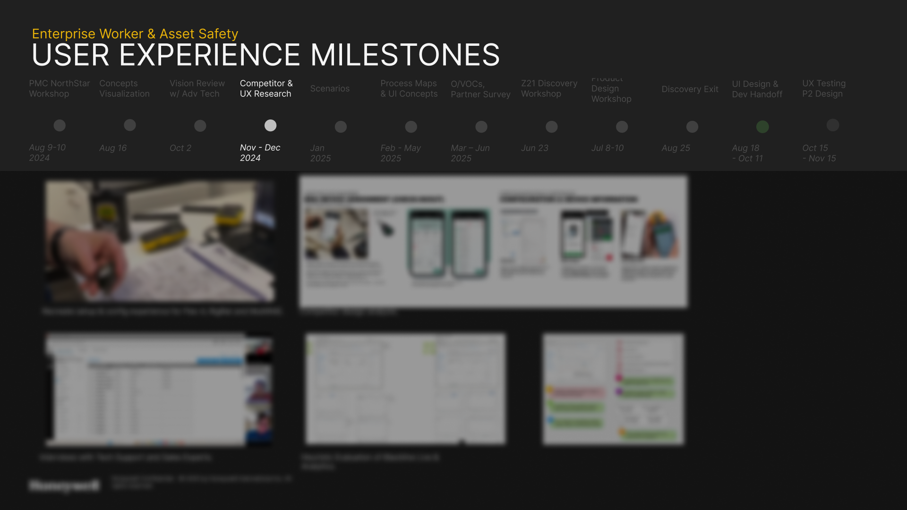Click the Honeywell logo in the footer
Image resolution: width=907 pixels, height=510 pixels.
(64, 485)
